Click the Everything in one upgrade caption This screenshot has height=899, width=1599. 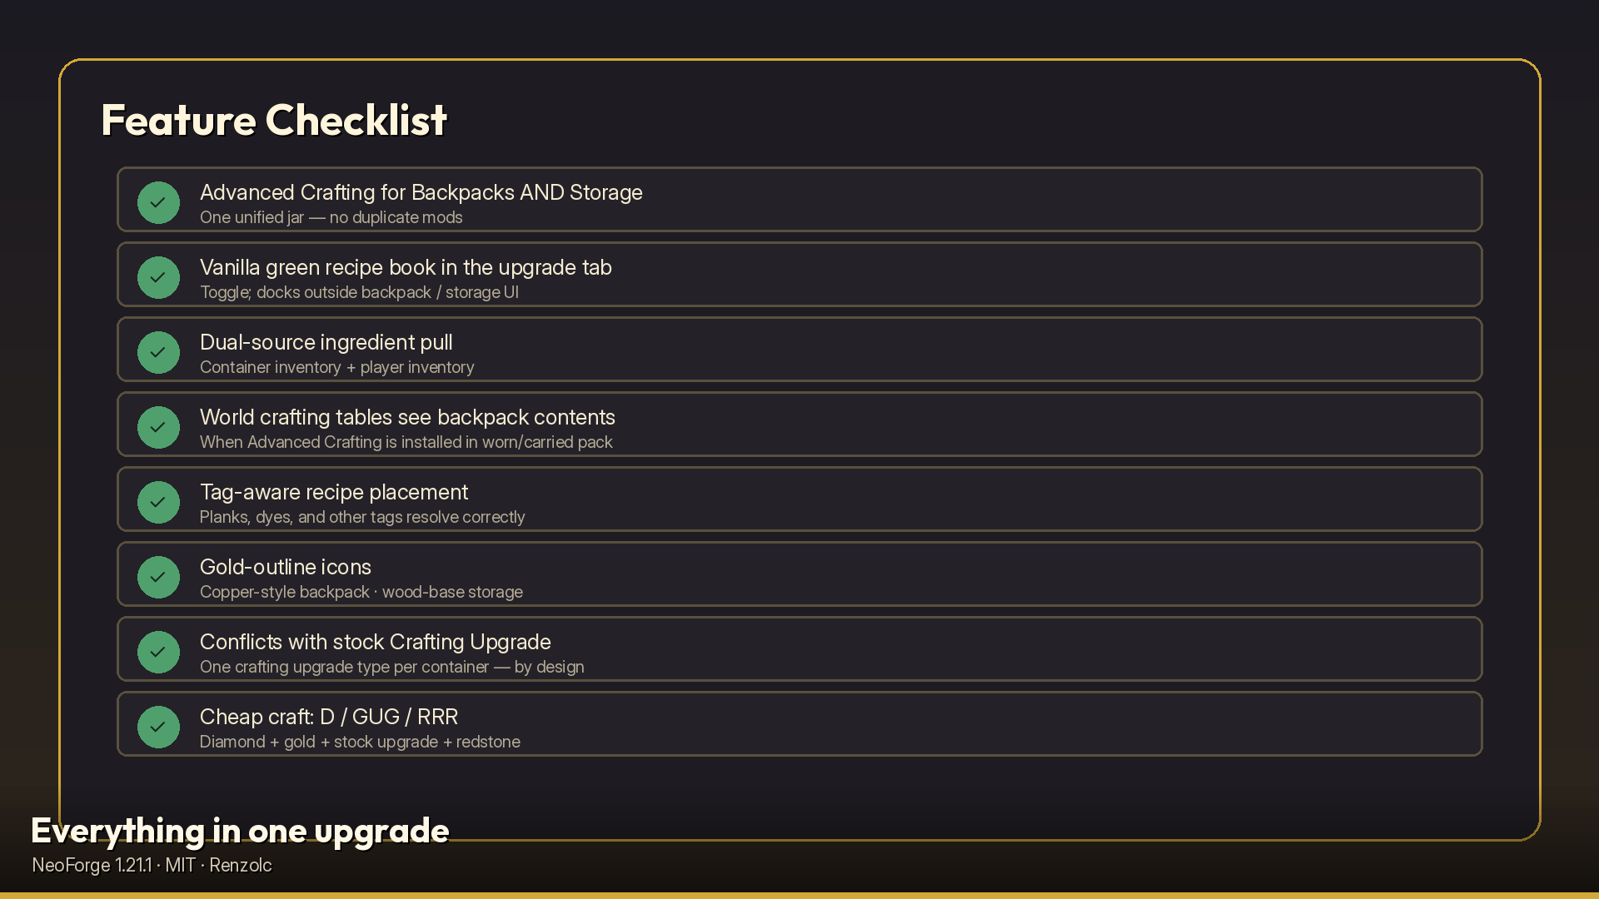click(x=240, y=831)
